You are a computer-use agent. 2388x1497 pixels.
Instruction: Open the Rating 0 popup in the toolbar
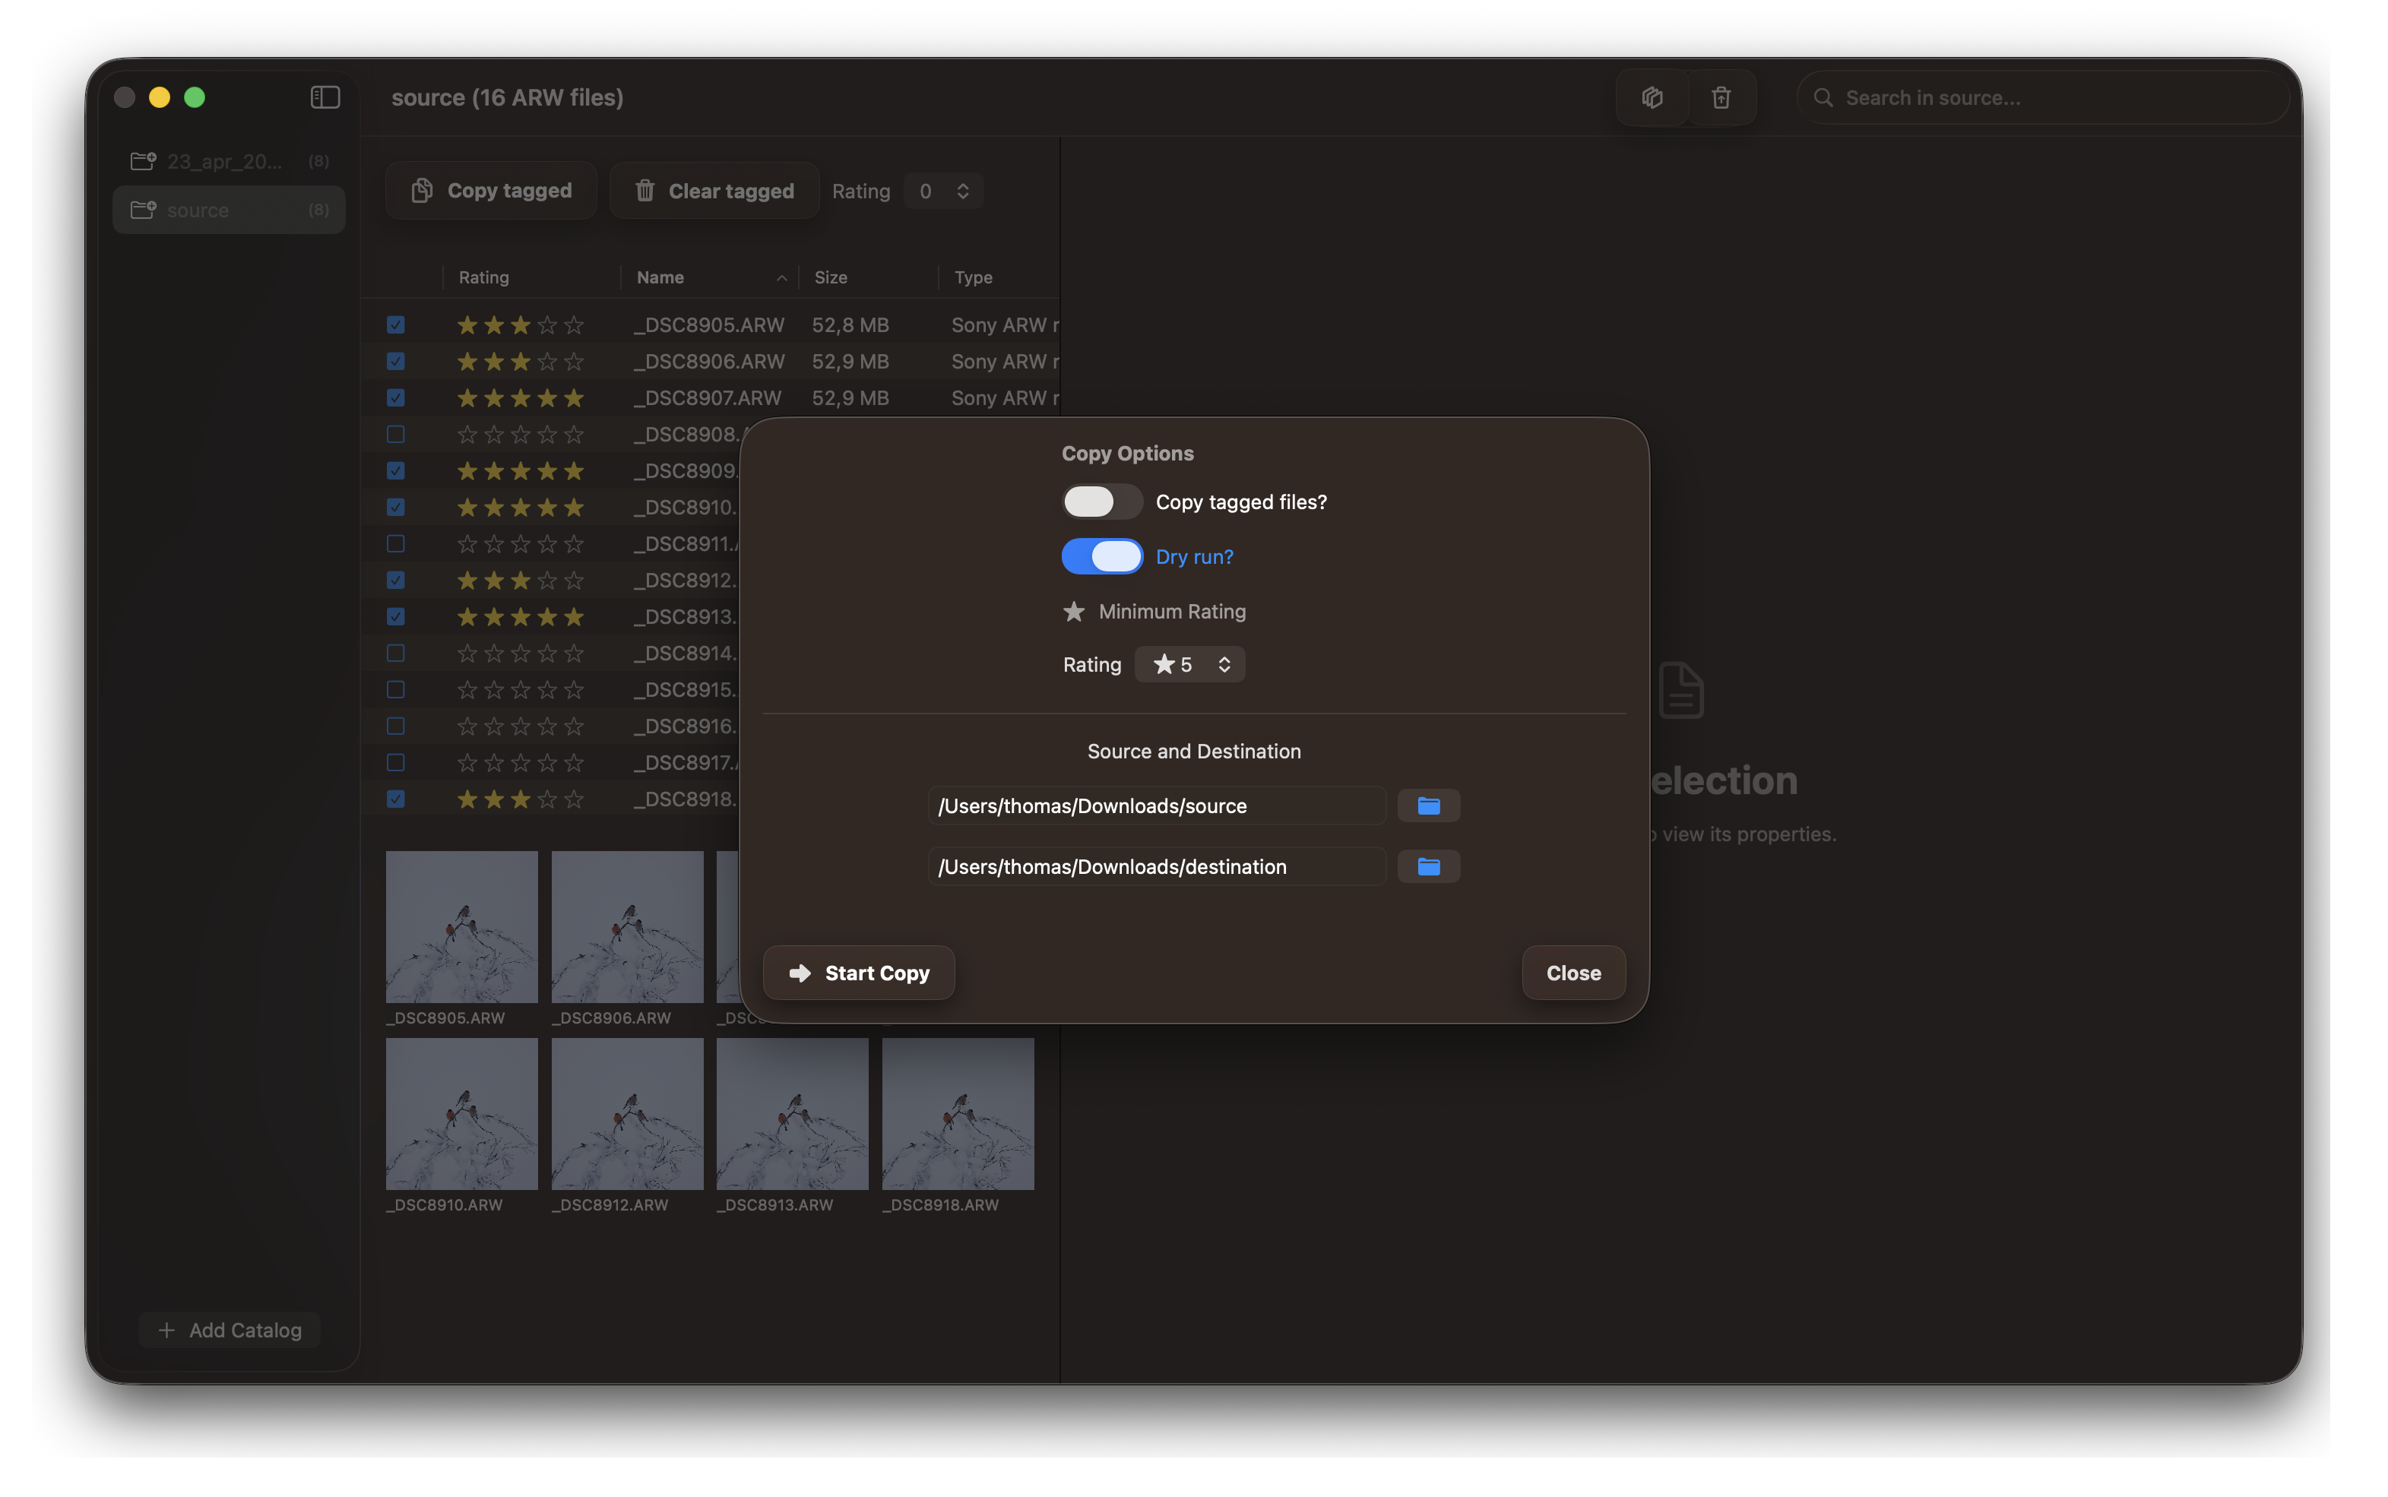[x=942, y=191]
